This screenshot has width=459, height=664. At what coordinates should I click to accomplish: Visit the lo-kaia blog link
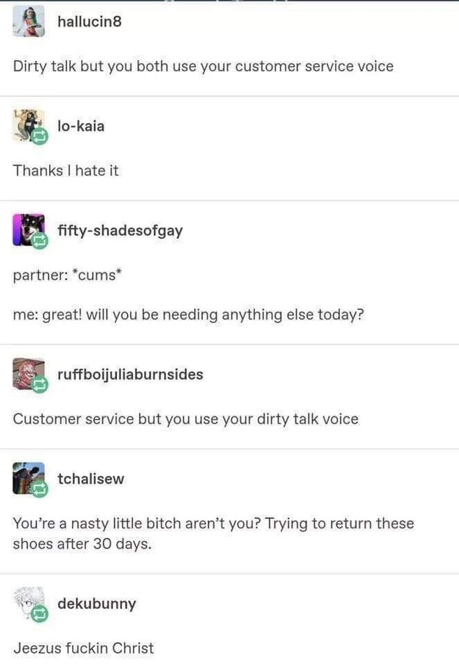(x=81, y=126)
